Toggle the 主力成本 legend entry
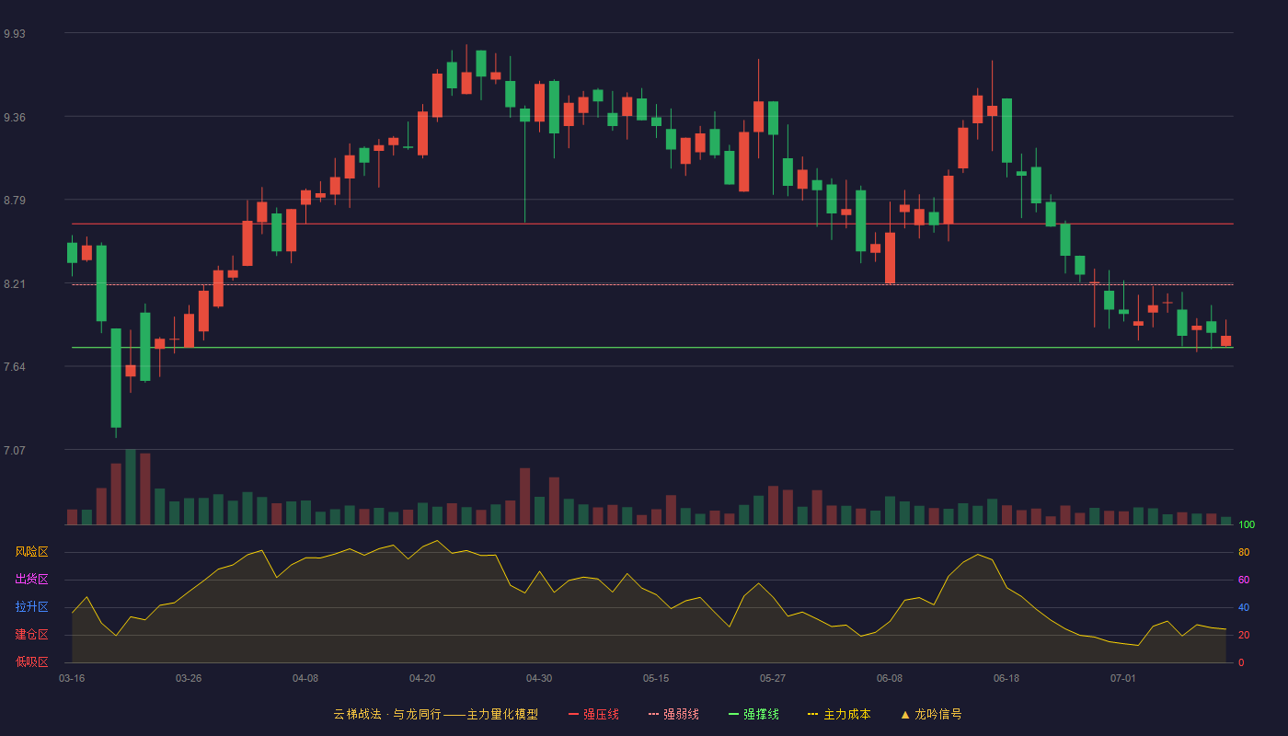Image resolution: width=1288 pixels, height=736 pixels. 839,714
